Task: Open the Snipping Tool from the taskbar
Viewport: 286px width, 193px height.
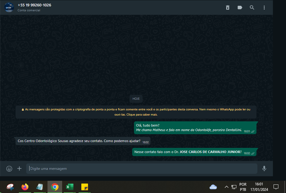Action: [x=10, y=187]
